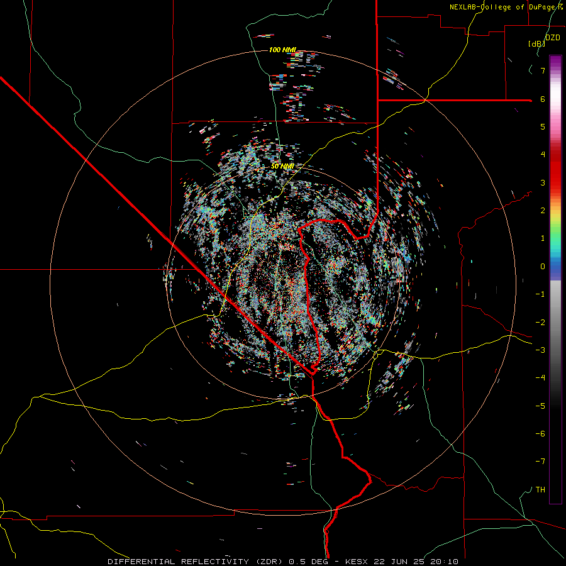566x566 pixels.
Task: Select the positive 3 value on the scale
Action: click(x=543, y=182)
